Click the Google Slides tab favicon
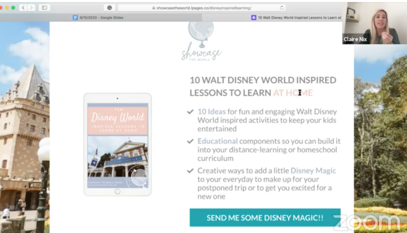Image resolution: width=407 pixels, height=233 pixels. [75, 17]
